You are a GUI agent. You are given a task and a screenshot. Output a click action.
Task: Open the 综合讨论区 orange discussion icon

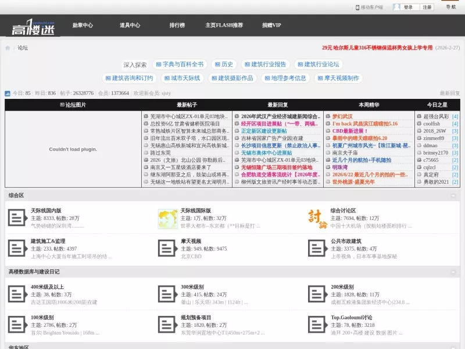[x=317, y=219]
